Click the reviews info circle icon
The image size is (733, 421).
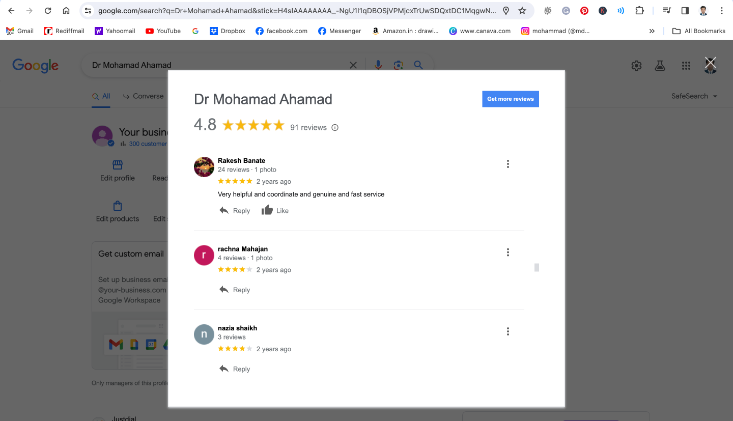tap(335, 128)
